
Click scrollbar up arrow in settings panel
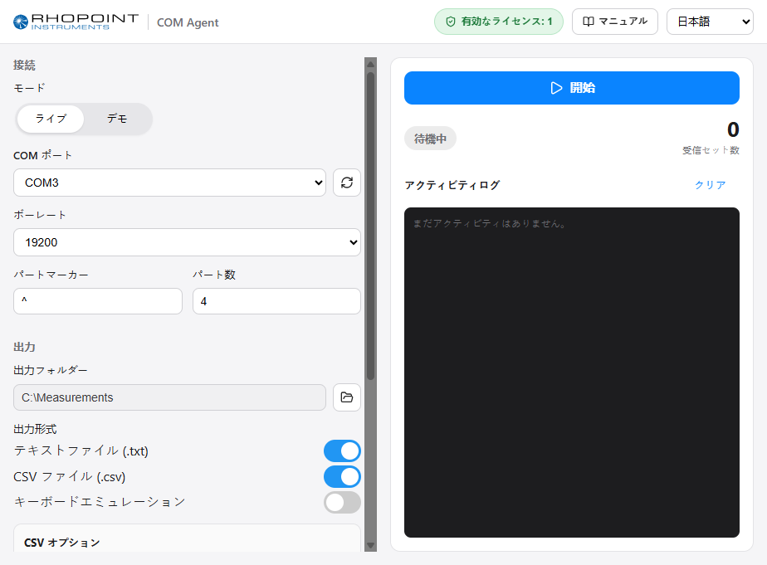(x=371, y=64)
